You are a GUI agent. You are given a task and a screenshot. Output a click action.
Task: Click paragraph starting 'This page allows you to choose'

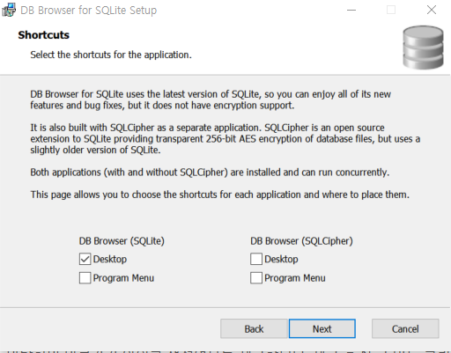pos(219,195)
